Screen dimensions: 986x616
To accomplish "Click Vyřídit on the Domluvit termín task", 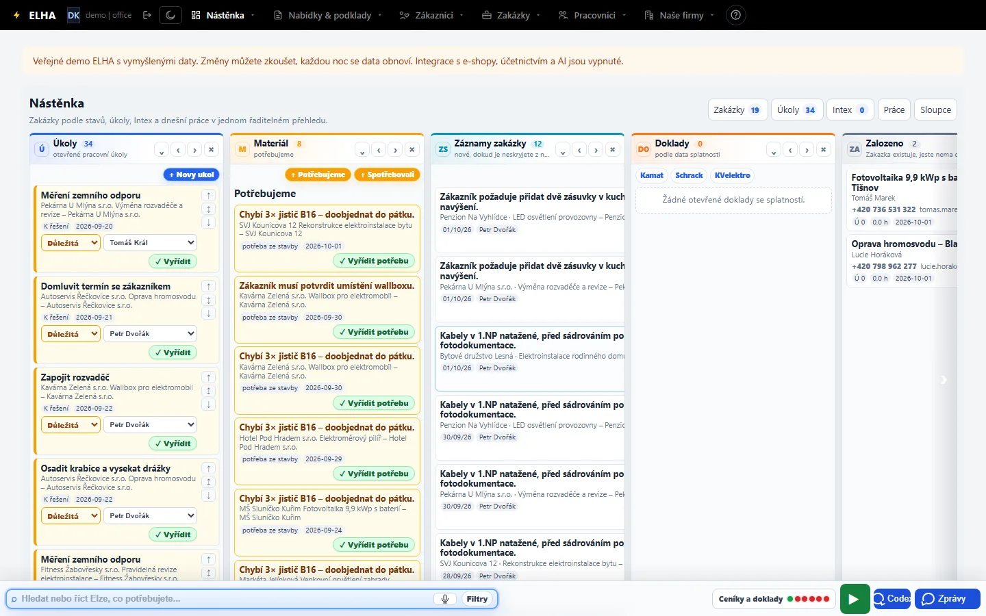I will pos(173,352).
